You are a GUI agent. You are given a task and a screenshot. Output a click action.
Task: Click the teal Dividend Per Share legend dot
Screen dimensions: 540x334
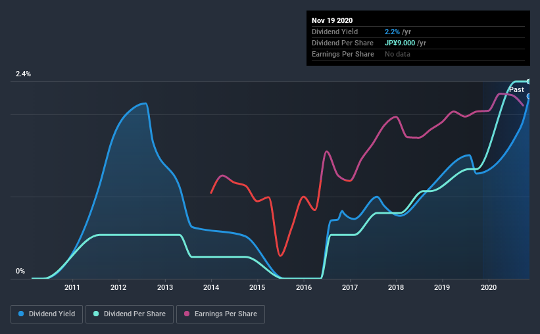[x=96, y=314]
